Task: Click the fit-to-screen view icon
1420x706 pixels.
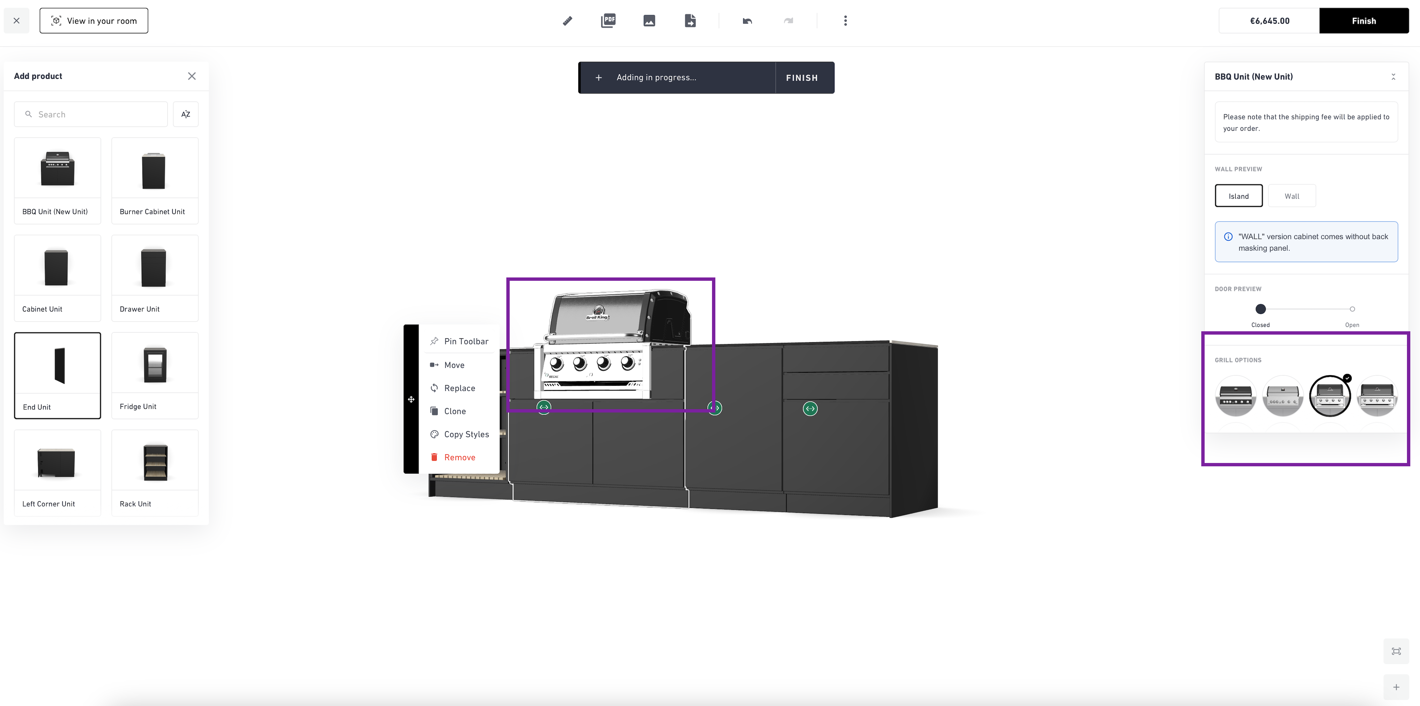Action: click(1396, 652)
